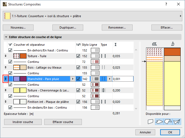Click Effacer... button

[x=167, y=27]
